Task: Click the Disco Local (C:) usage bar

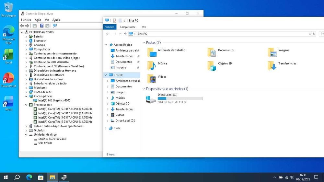Action: click(180, 98)
